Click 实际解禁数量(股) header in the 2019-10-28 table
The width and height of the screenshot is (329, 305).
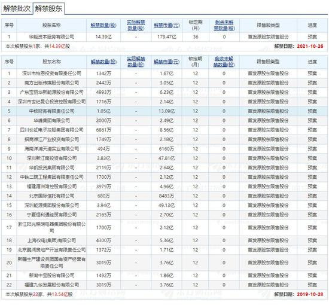[x=136, y=62]
